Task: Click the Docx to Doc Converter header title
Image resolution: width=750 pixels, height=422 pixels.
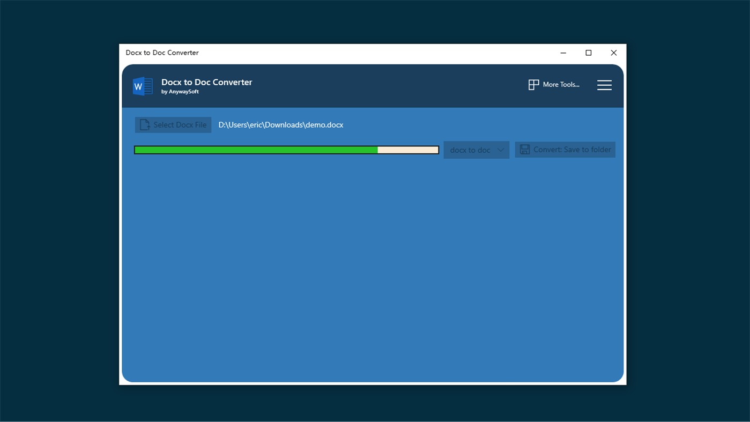Action: point(206,82)
